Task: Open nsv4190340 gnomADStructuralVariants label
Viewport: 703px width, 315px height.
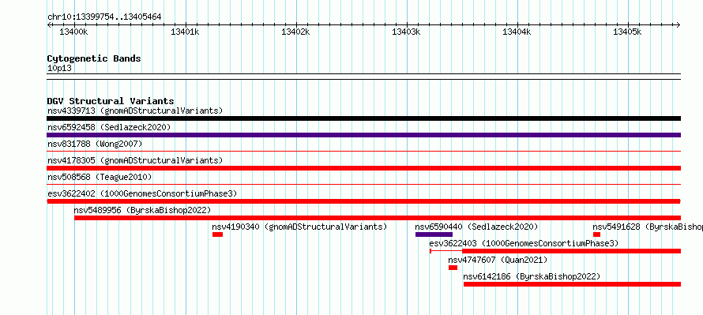Action: click(x=299, y=227)
